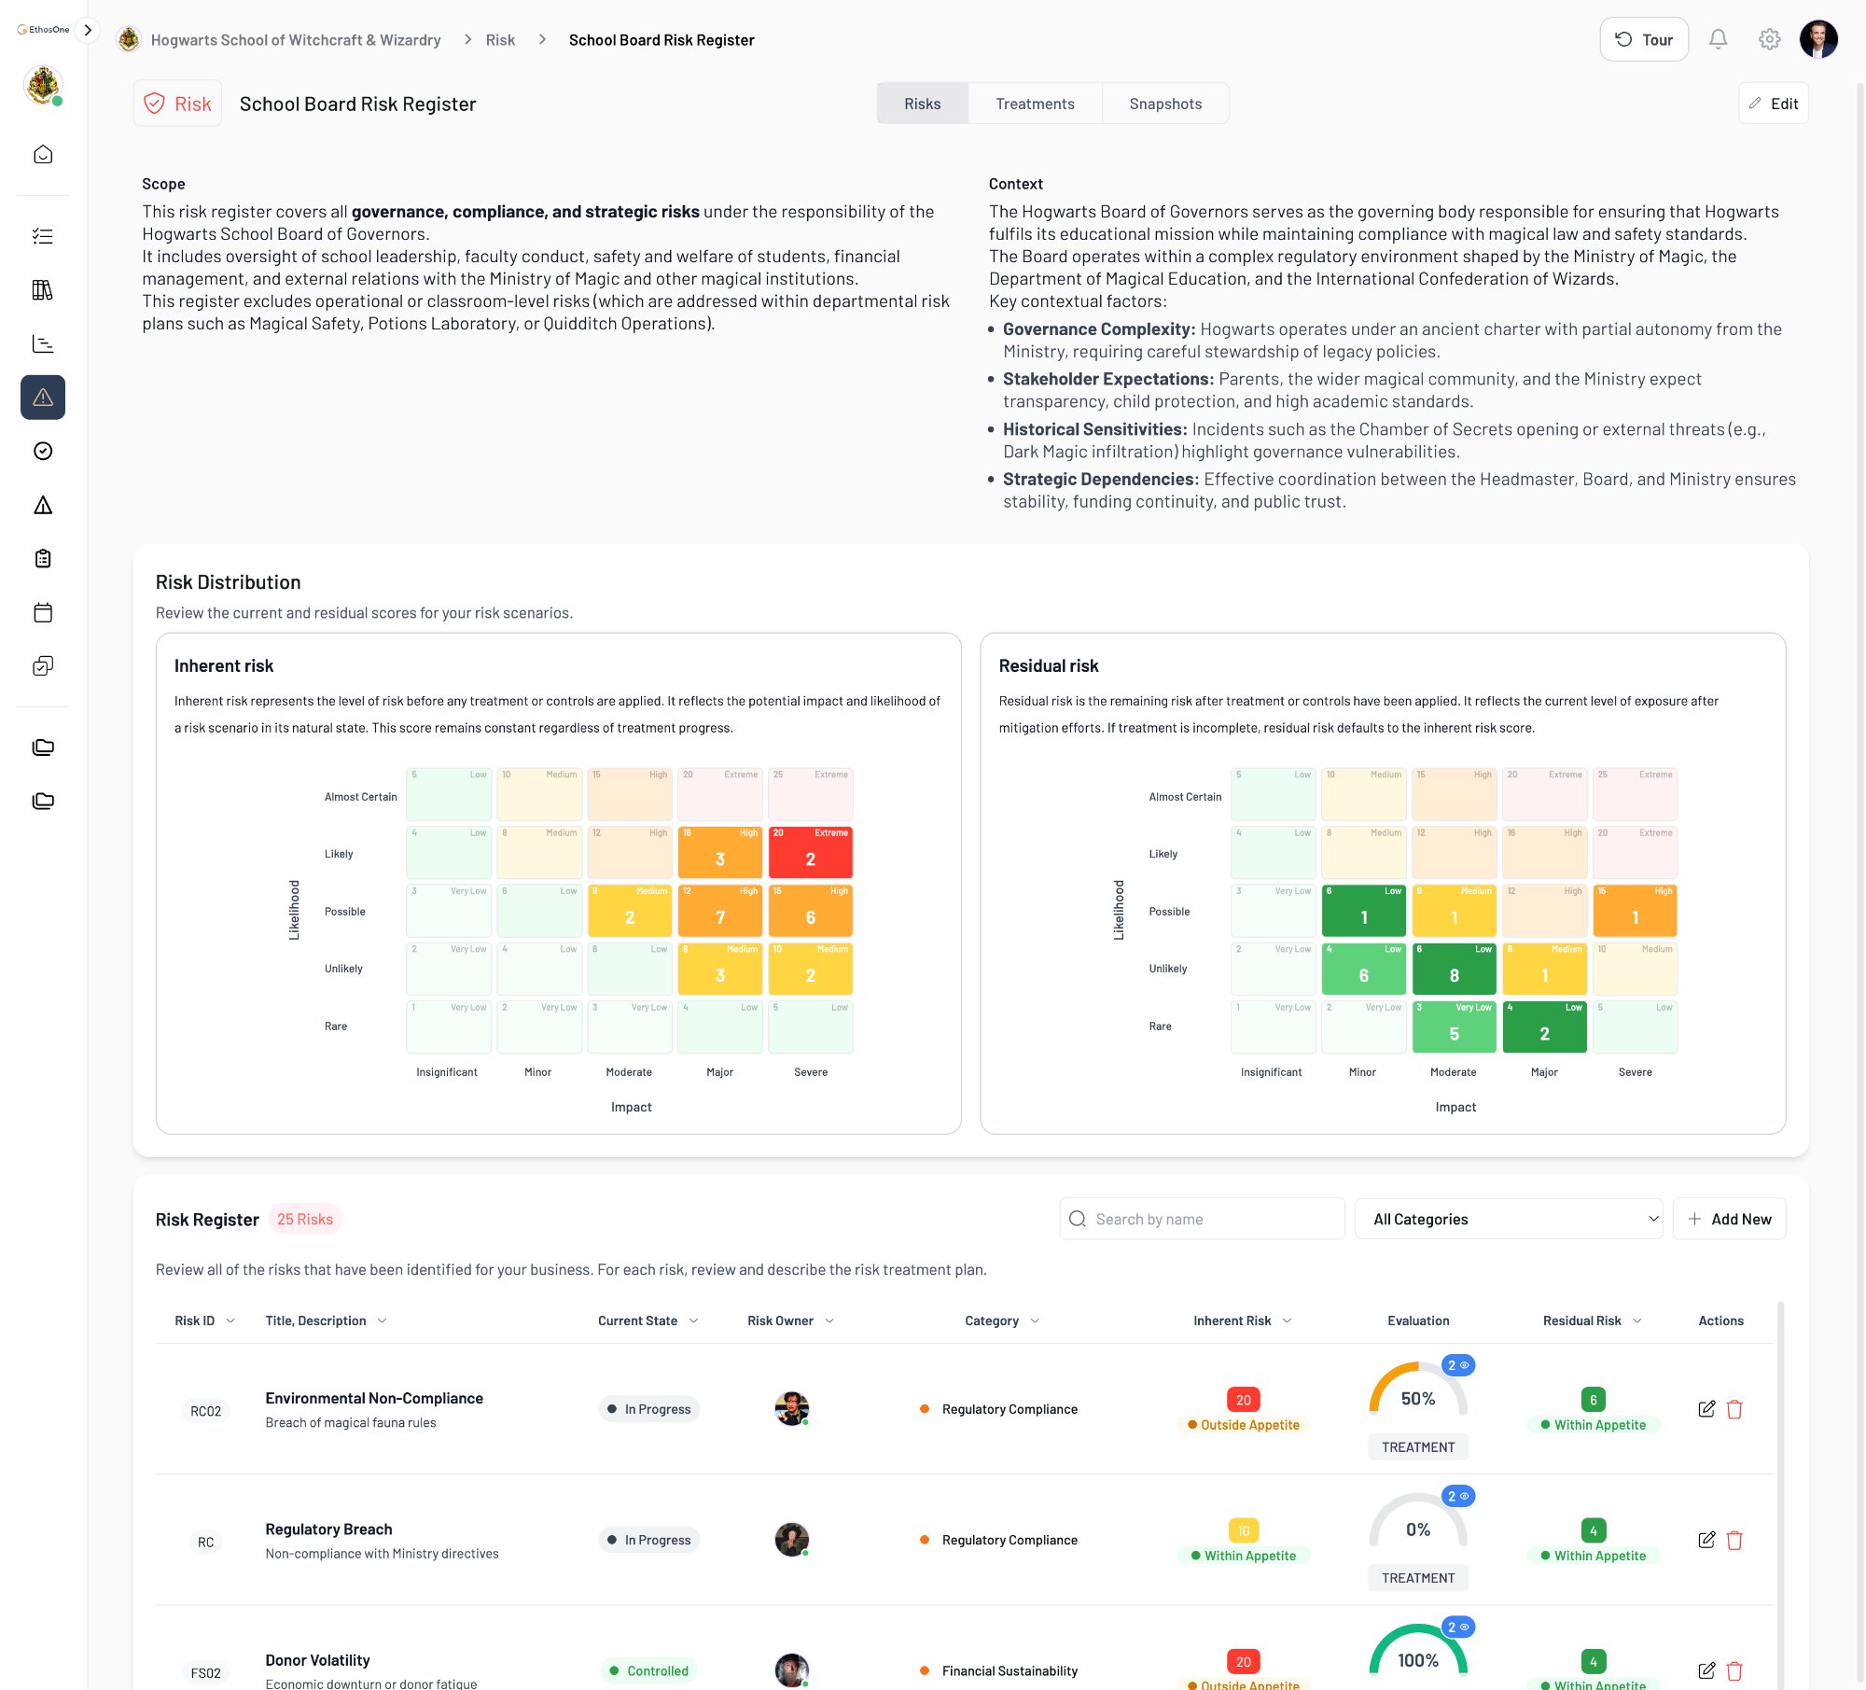Image resolution: width=1866 pixels, height=1690 pixels.
Task: Navigate to the Risk breadcrumb link
Action: pos(500,39)
